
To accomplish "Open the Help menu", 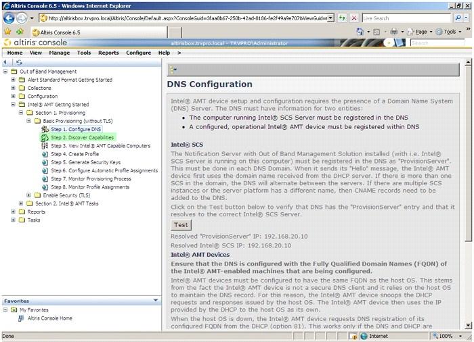I will click(164, 53).
